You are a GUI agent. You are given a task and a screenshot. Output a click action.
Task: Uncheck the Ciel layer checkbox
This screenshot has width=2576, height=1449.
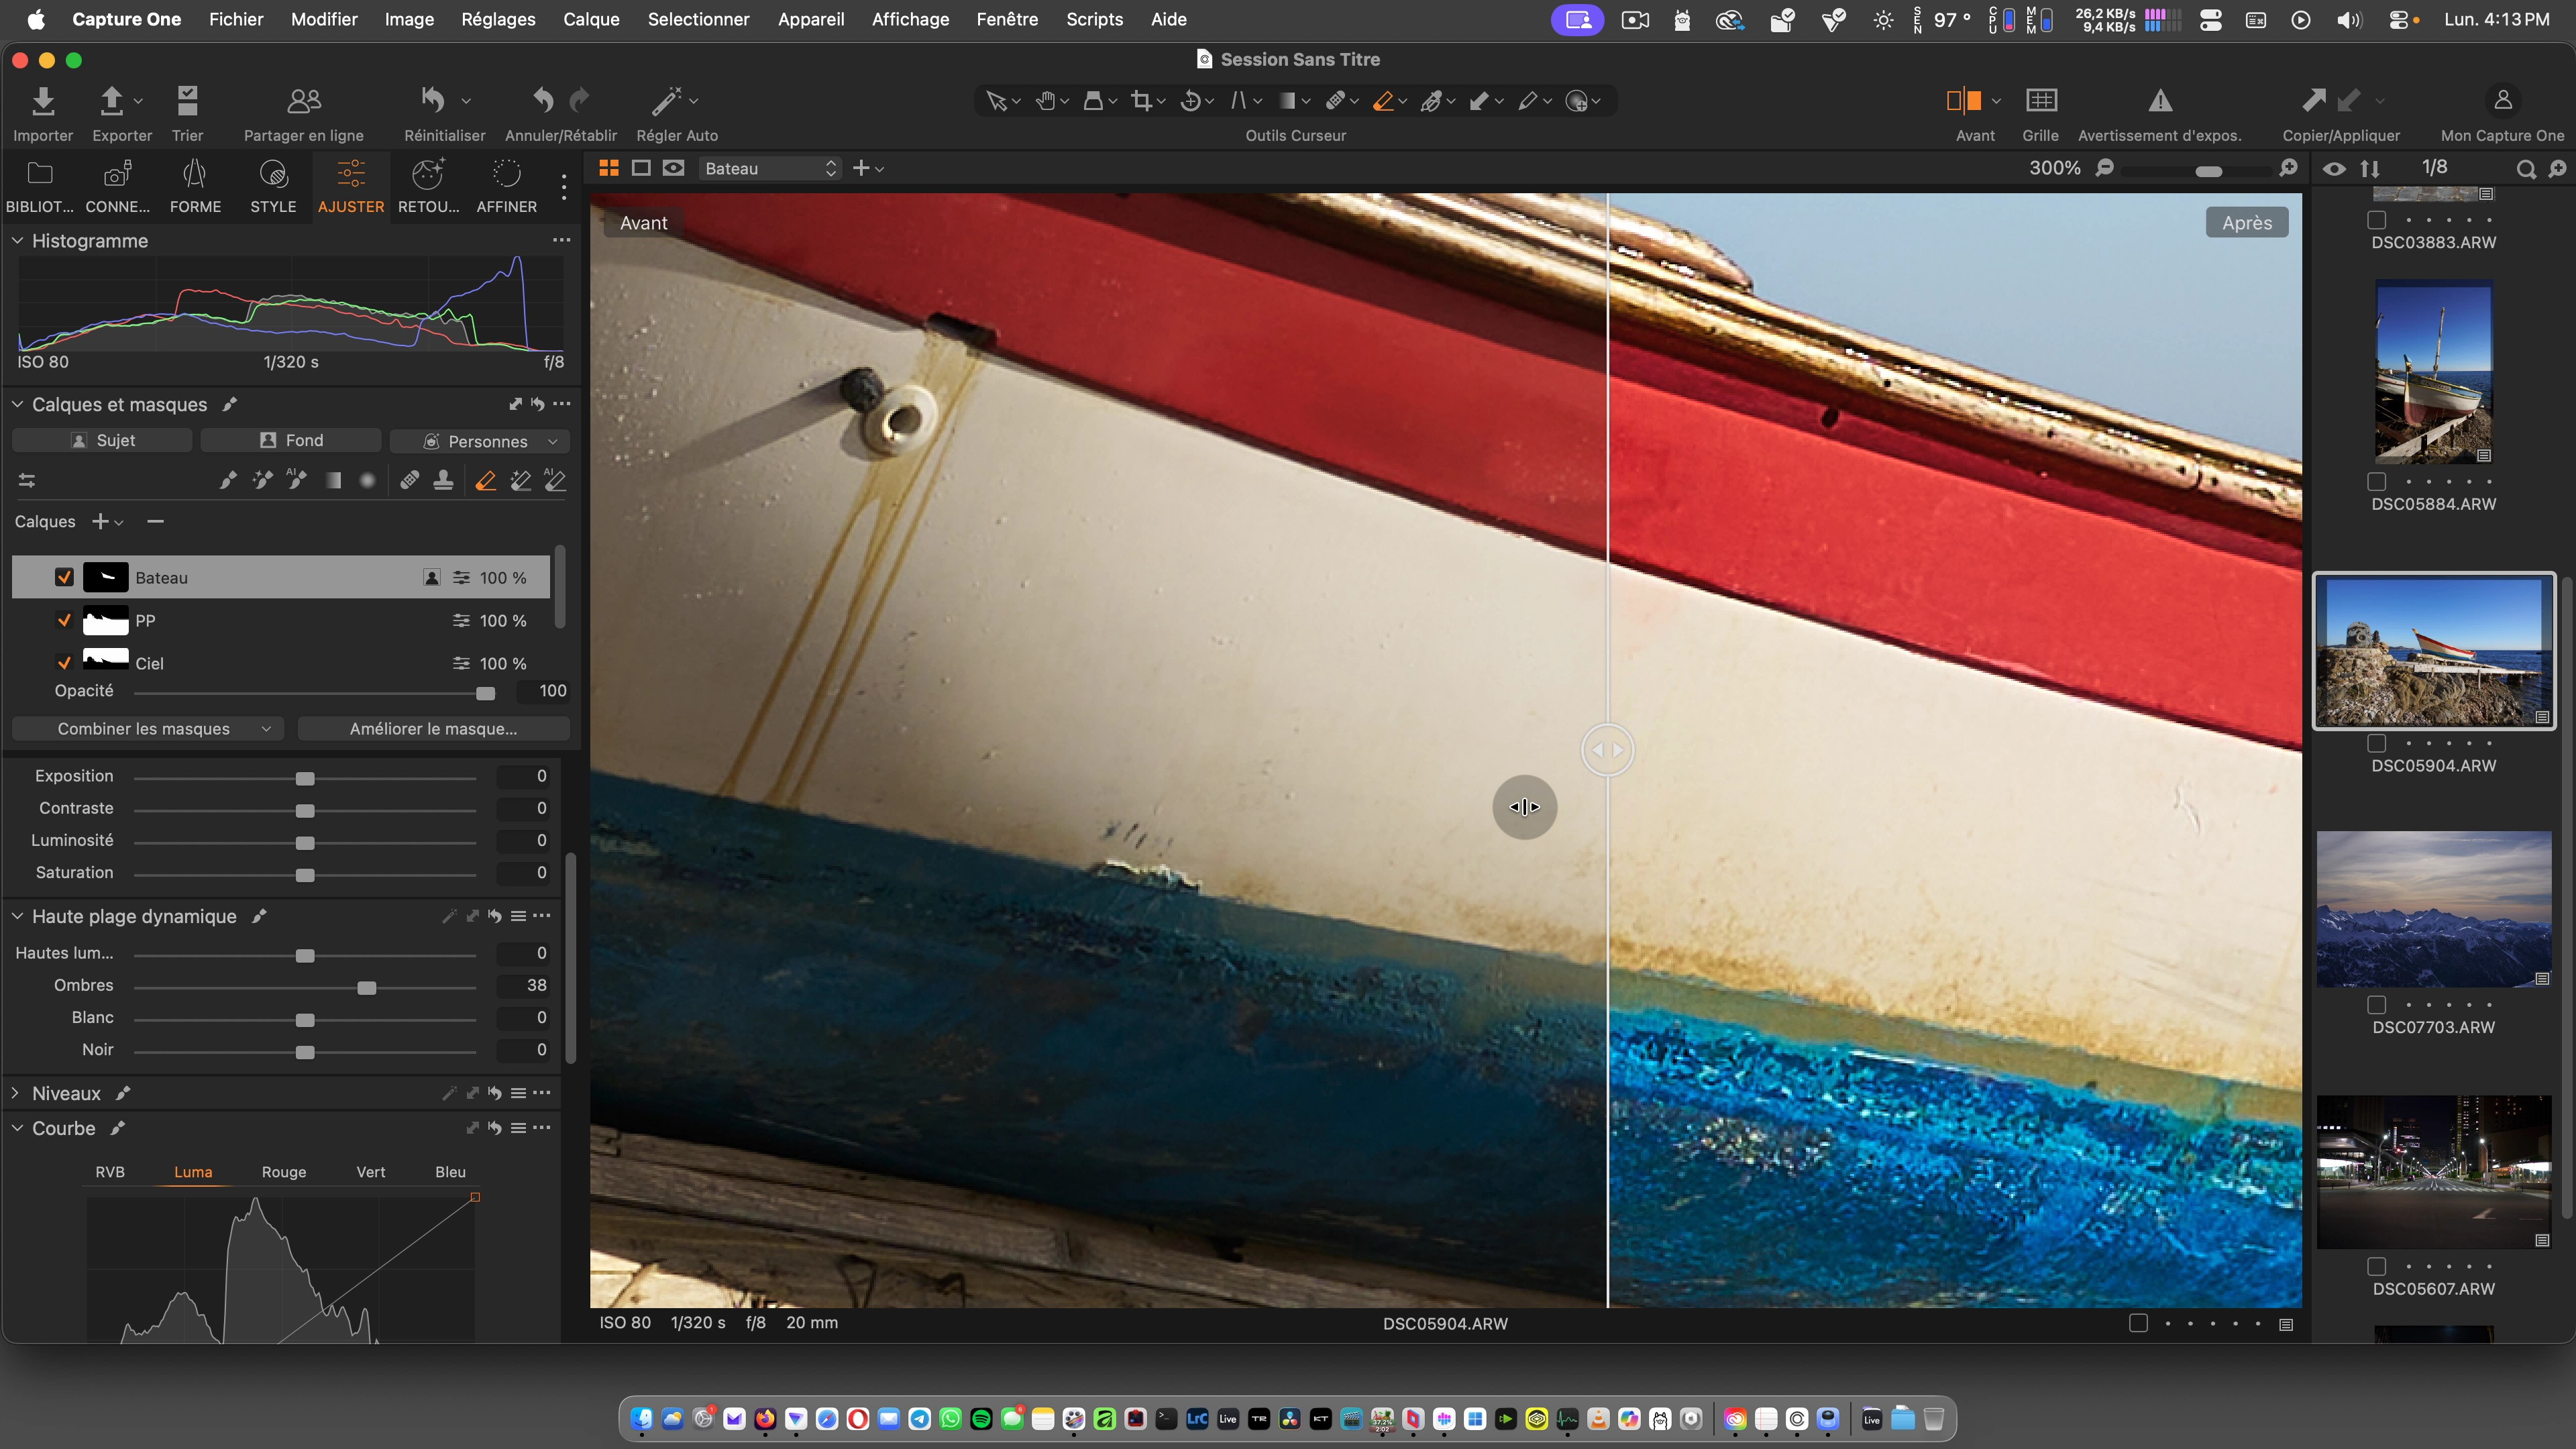point(64,663)
